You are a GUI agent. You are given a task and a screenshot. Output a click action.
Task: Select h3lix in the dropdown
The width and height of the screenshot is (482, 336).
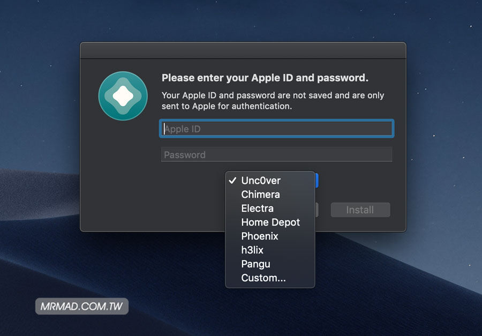pyautogui.click(x=252, y=250)
